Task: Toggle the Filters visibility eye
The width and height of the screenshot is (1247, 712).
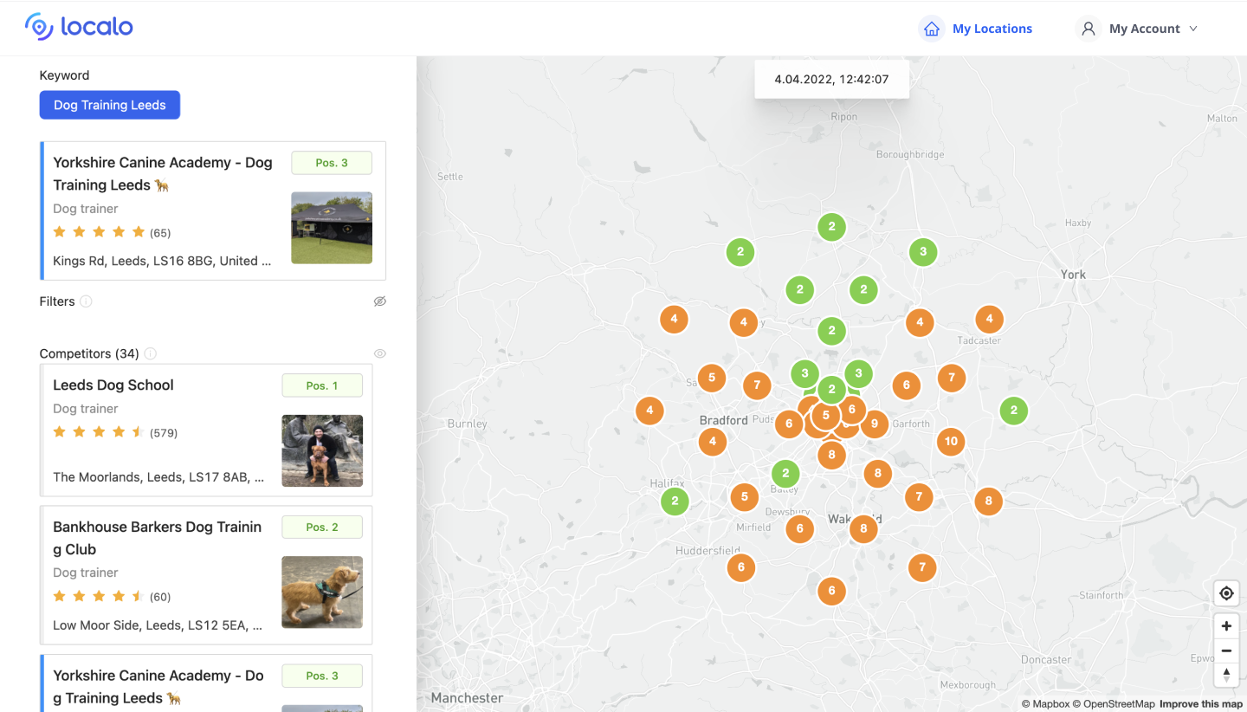Action: point(379,301)
